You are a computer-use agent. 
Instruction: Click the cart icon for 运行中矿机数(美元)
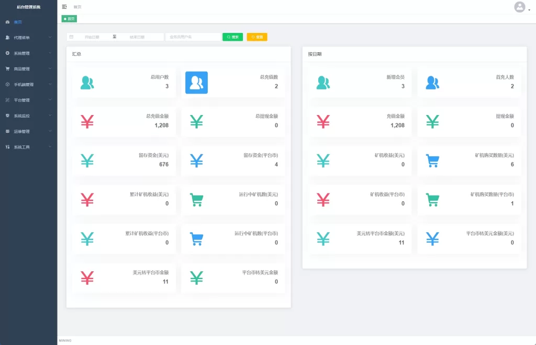coord(197,200)
